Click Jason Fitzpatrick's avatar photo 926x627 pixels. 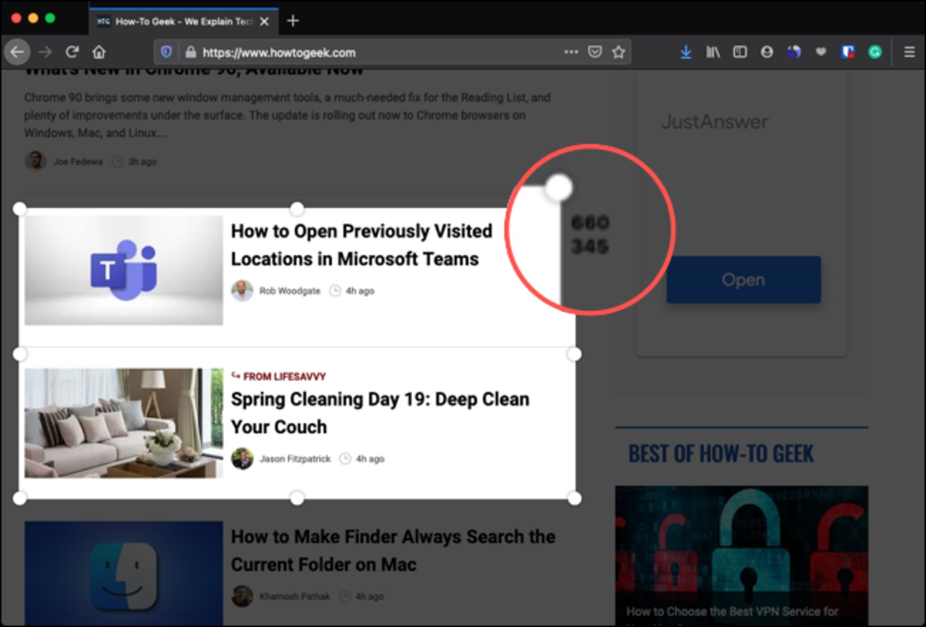(242, 459)
